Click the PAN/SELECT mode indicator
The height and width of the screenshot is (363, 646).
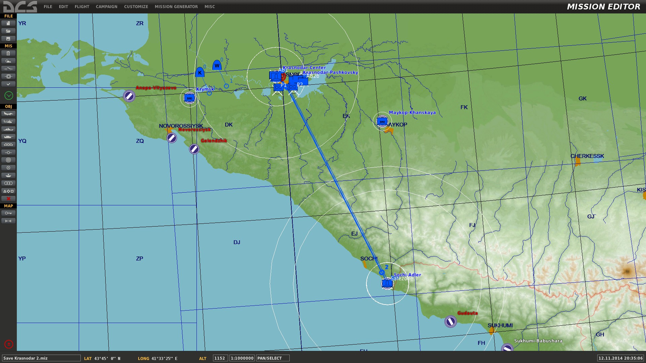[x=273, y=358]
